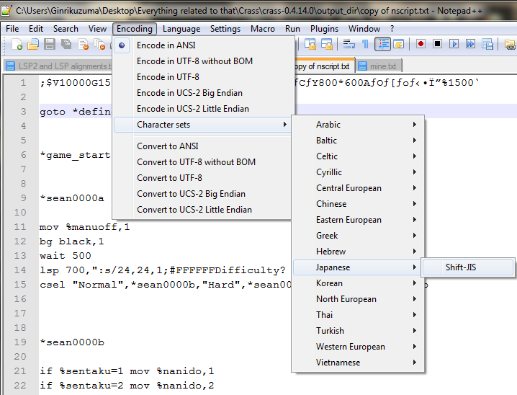Viewport: 517px width, 395px height.
Task: Open the File menu
Action: [x=12, y=29]
